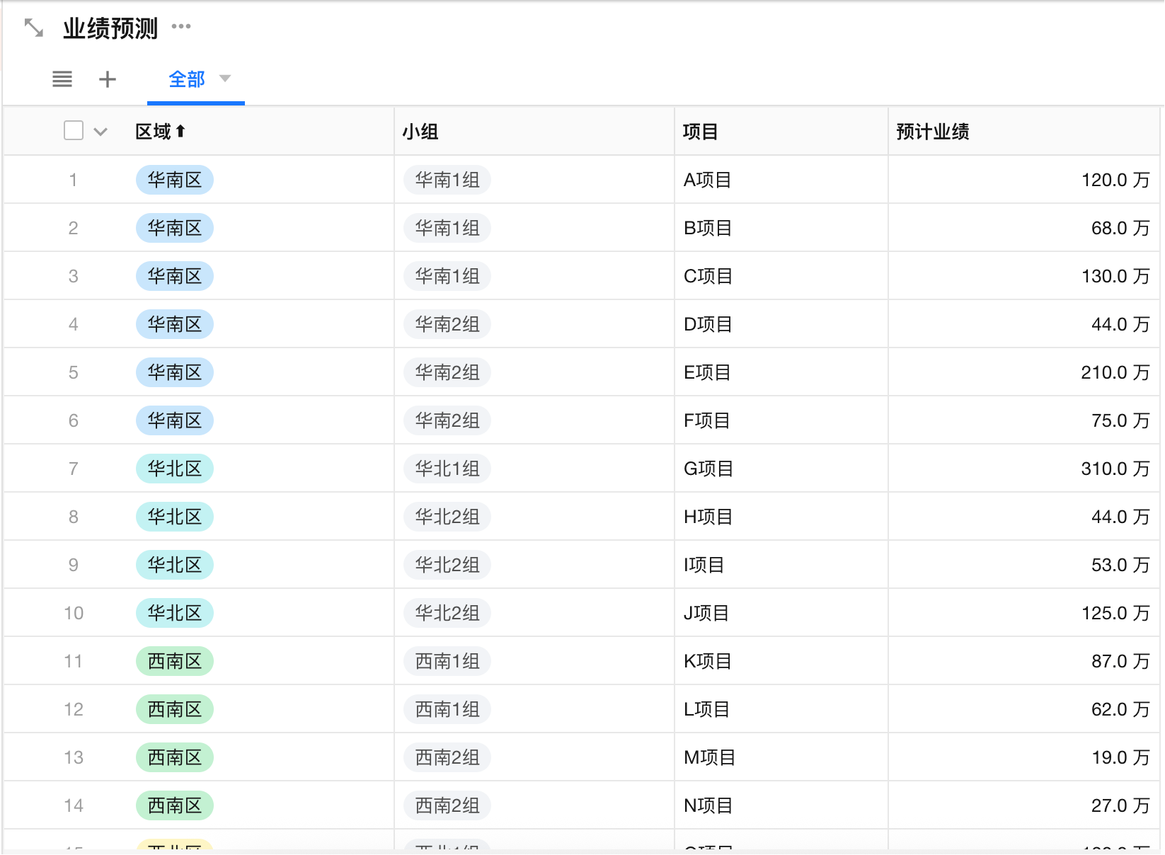Select the 西南区 tag in row 11
Screen dimensions: 1165x855
175,661
